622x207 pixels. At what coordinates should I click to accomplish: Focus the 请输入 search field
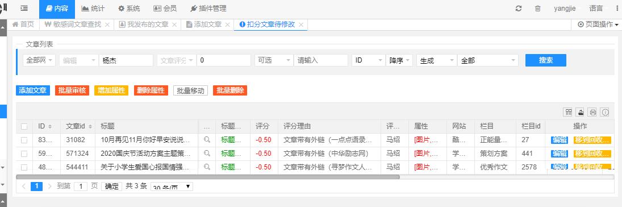pos(321,60)
